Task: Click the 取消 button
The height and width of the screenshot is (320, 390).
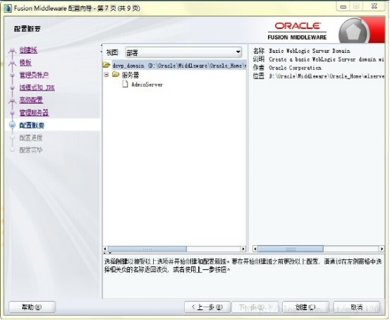Action: [357, 307]
